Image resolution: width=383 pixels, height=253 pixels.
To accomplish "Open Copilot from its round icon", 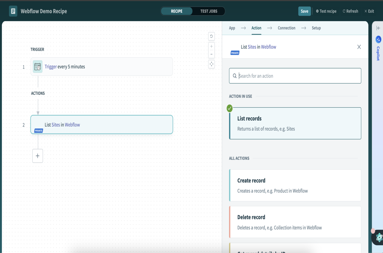I will (x=378, y=39).
